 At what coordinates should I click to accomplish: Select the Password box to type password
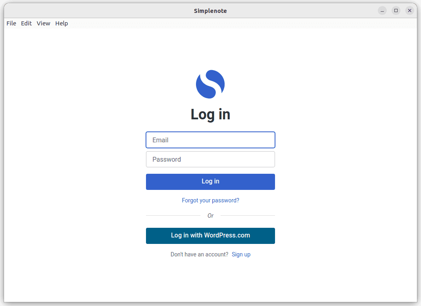[x=210, y=159]
